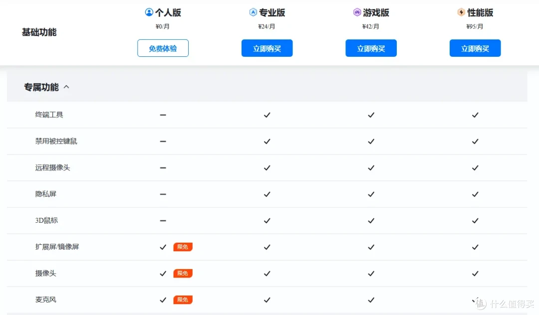The width and height of the screenshot is (539, 315).
Task: Click 游戏版 checkmark for 终端工具
Action: 371,115
